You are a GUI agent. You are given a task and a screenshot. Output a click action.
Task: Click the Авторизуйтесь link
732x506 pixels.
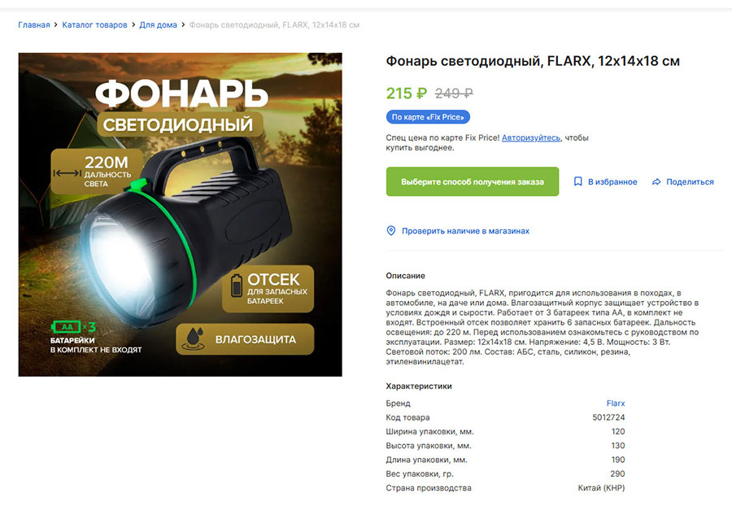[531, 137]
